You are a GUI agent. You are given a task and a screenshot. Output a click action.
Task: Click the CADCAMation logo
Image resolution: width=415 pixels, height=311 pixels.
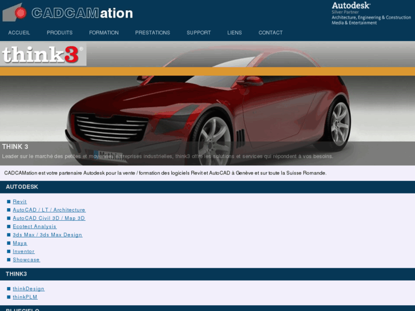tap(67, 13)
